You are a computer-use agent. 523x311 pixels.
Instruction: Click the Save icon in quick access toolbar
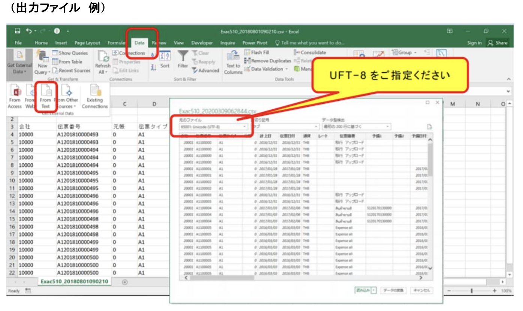[x=17, y=31]
